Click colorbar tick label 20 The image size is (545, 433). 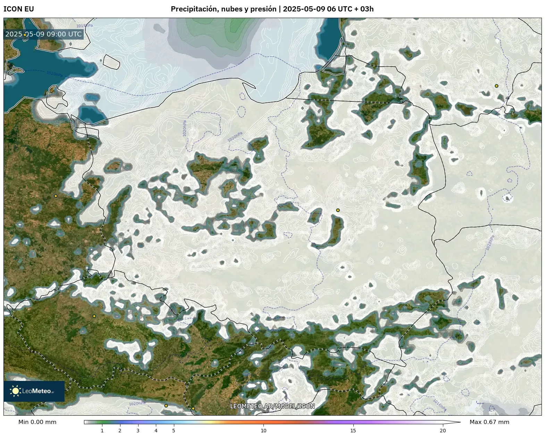point(443,431)
